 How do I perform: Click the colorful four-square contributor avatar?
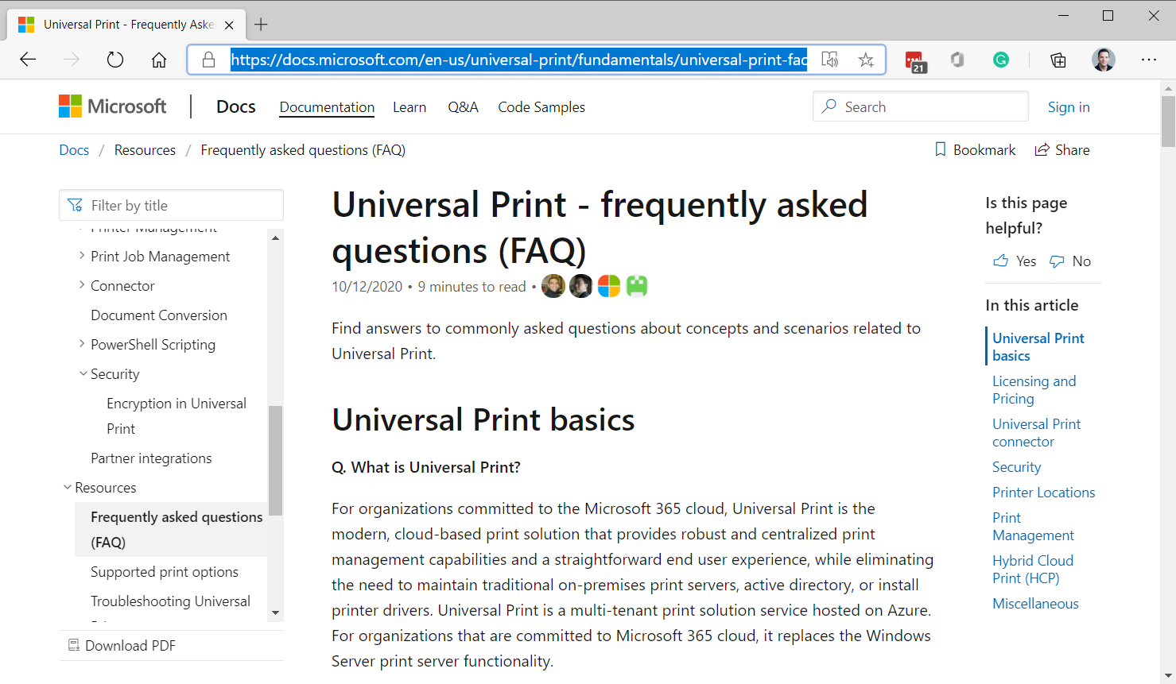(609, 286)
